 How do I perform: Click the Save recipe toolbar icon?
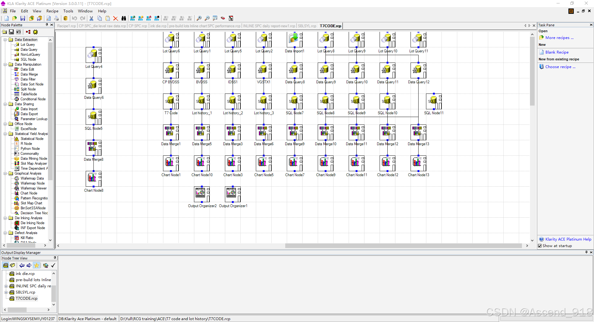coord(23,18)
